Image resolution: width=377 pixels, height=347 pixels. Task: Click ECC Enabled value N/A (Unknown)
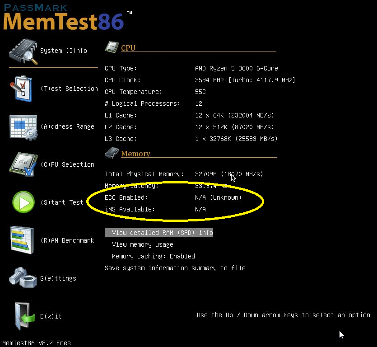(x=218, y=197)
